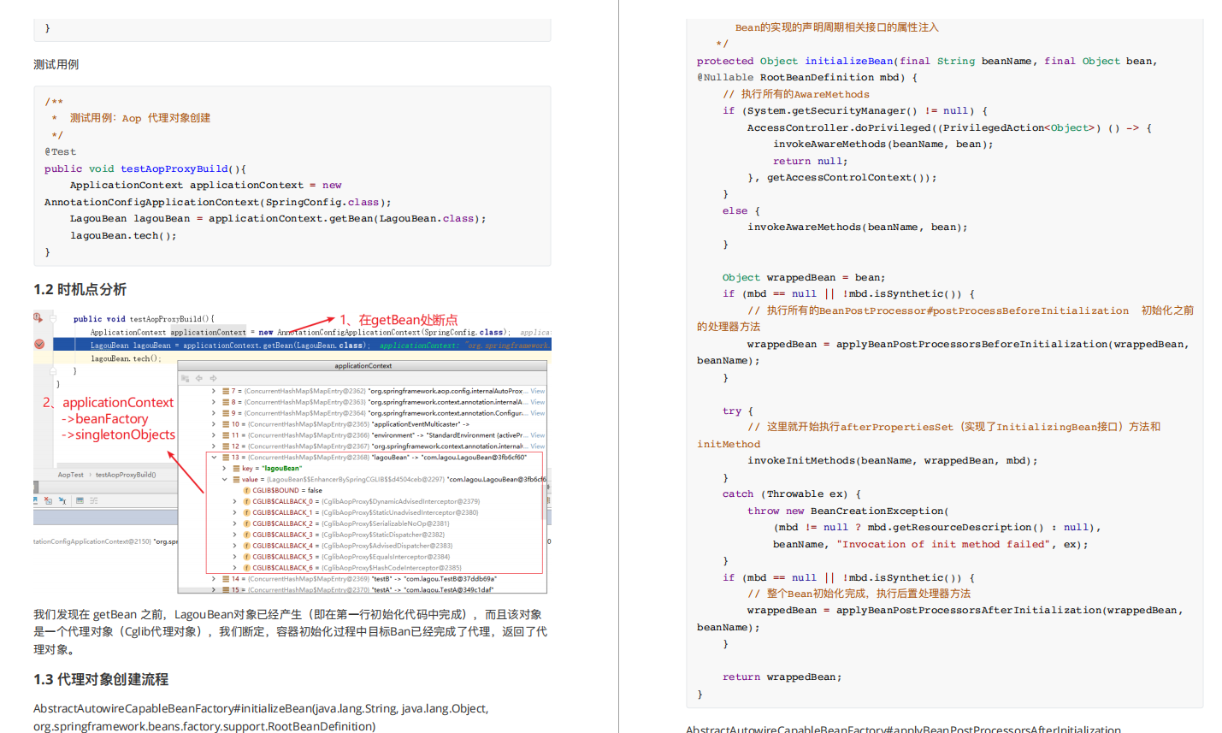Click AopTest in the debugger breadcrumb

(71, 474)
